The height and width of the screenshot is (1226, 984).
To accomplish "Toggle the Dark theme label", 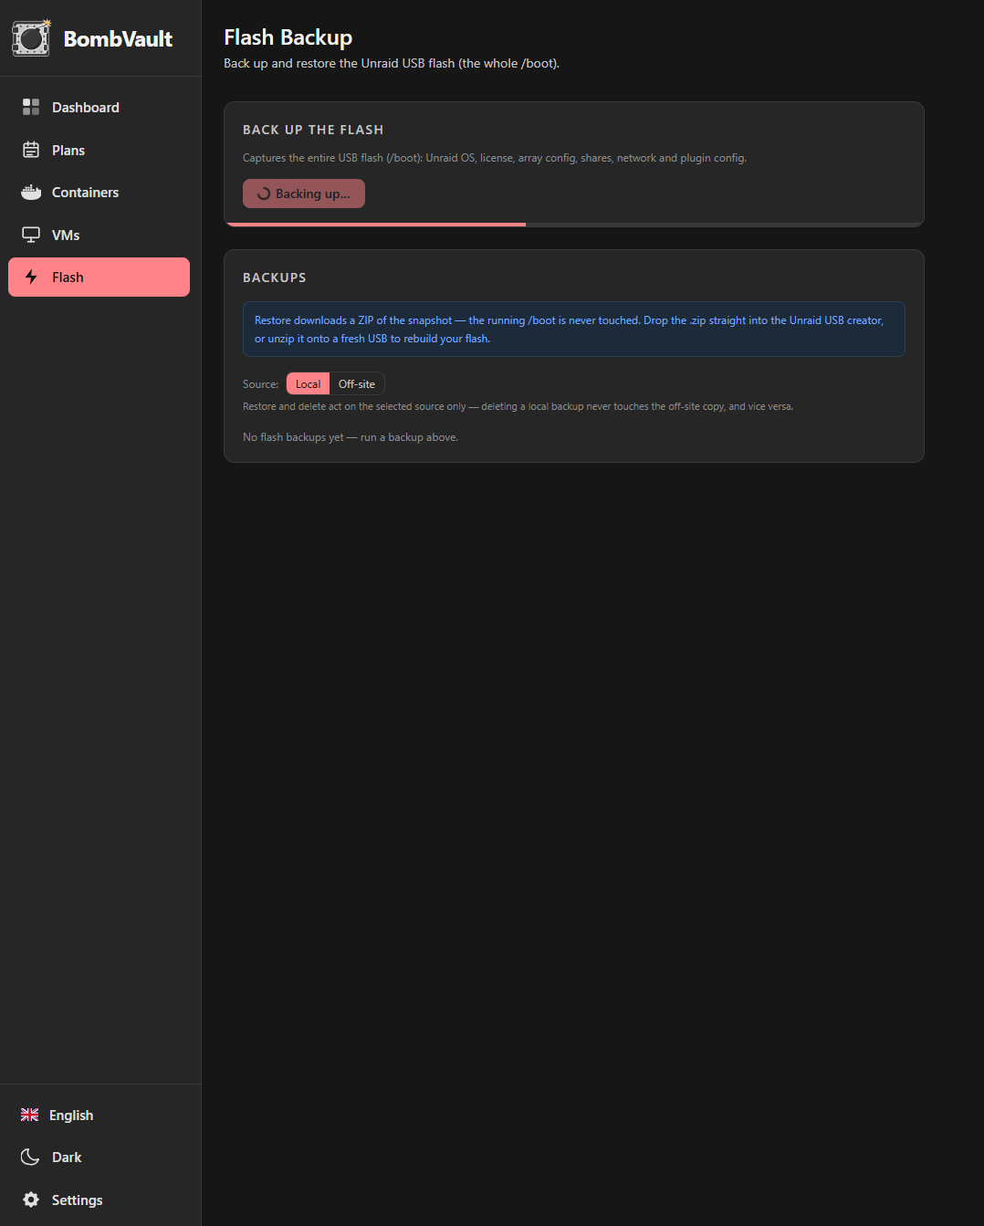I will coord(67,1157).
